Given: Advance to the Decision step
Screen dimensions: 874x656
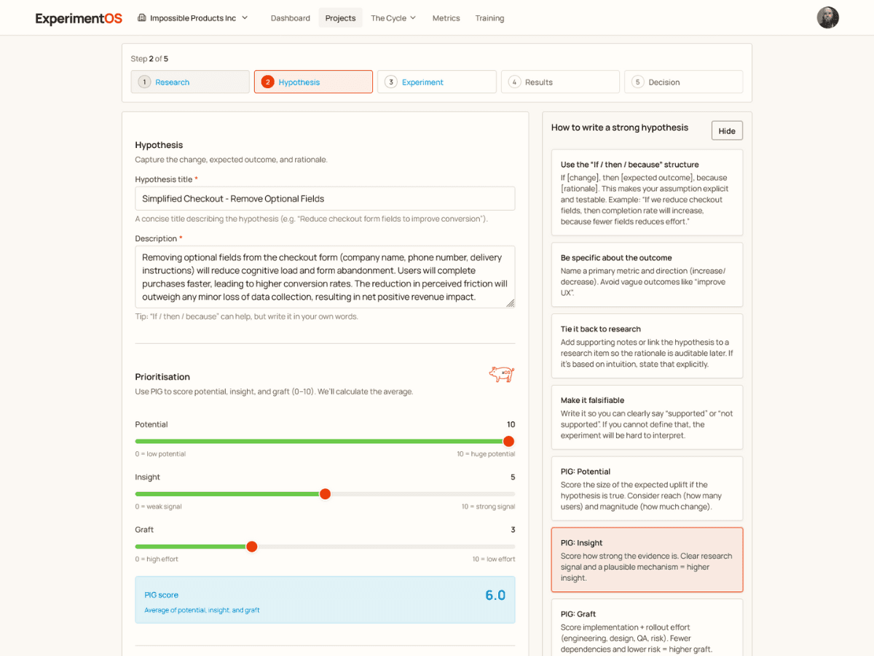Looking at the screenshot, I should 683,82.
